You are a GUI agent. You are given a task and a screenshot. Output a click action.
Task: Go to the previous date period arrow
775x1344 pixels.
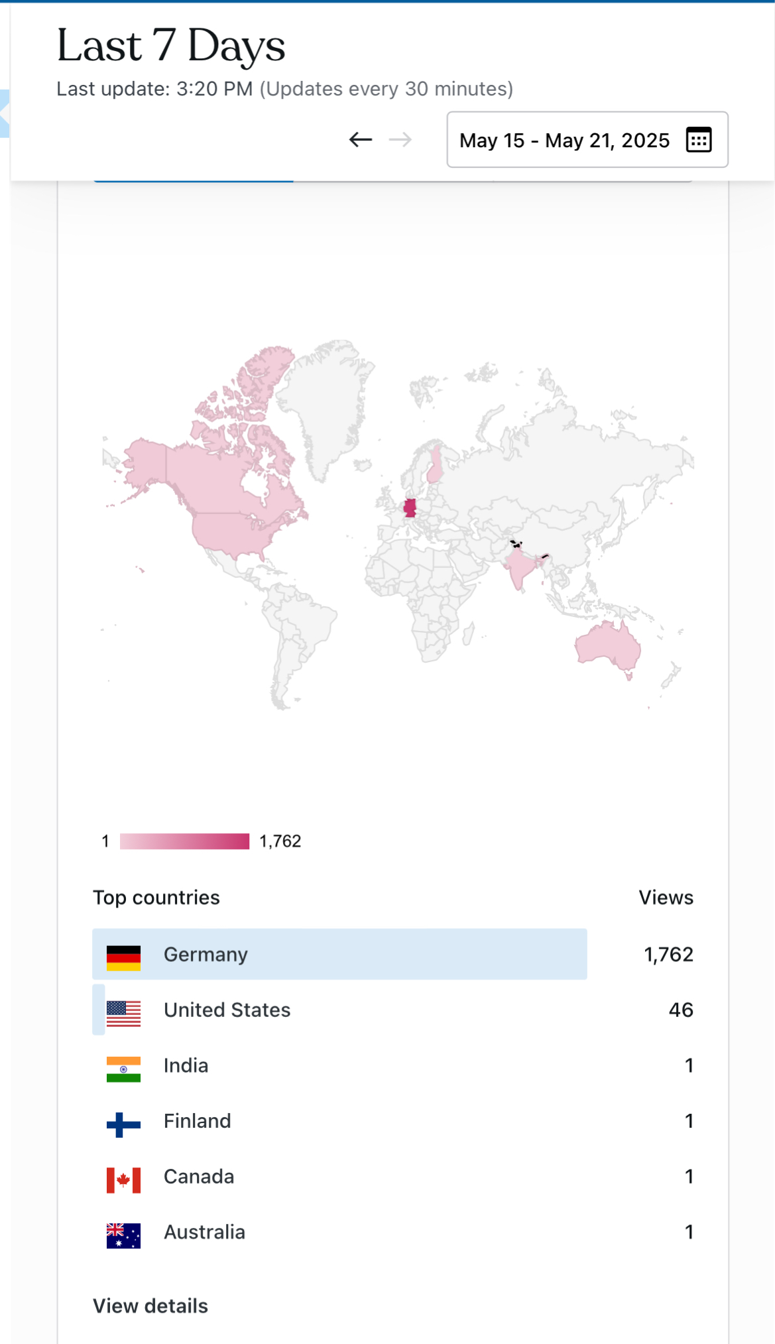361,139
